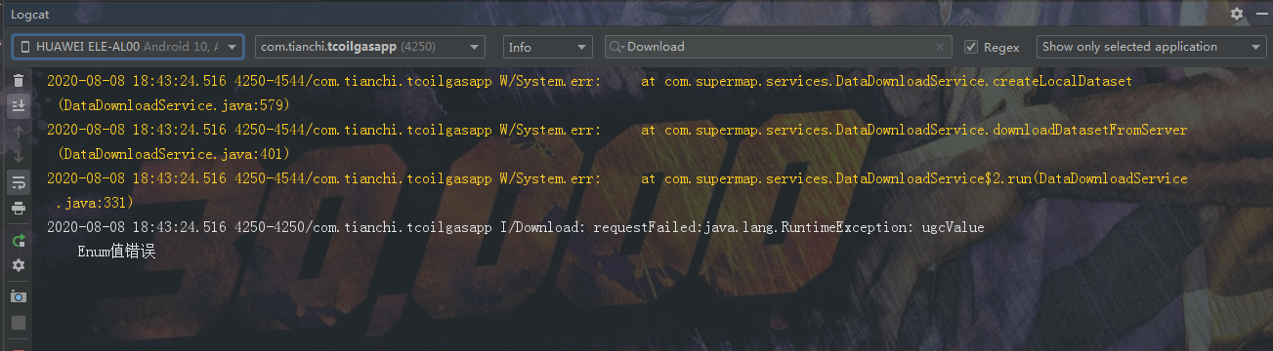Click the screen record square icon
The height and width of the screenshot is (351, 1273).
click(19, 322)
